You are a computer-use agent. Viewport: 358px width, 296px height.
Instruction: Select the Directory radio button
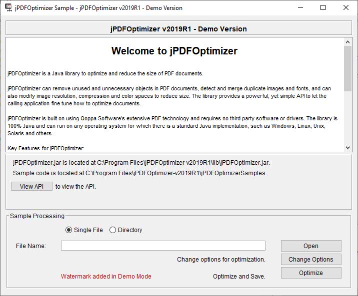pyautogui.click(x=112, y=230)
